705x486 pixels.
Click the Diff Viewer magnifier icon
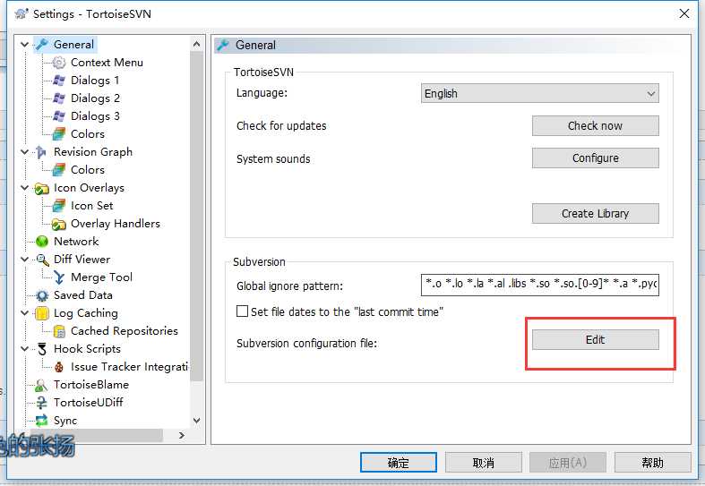click(x=42, y=260)
